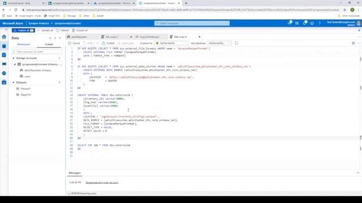Open the Connect to pool dropdown
This screenshot has height=203, width=362.
pos(171,43)
